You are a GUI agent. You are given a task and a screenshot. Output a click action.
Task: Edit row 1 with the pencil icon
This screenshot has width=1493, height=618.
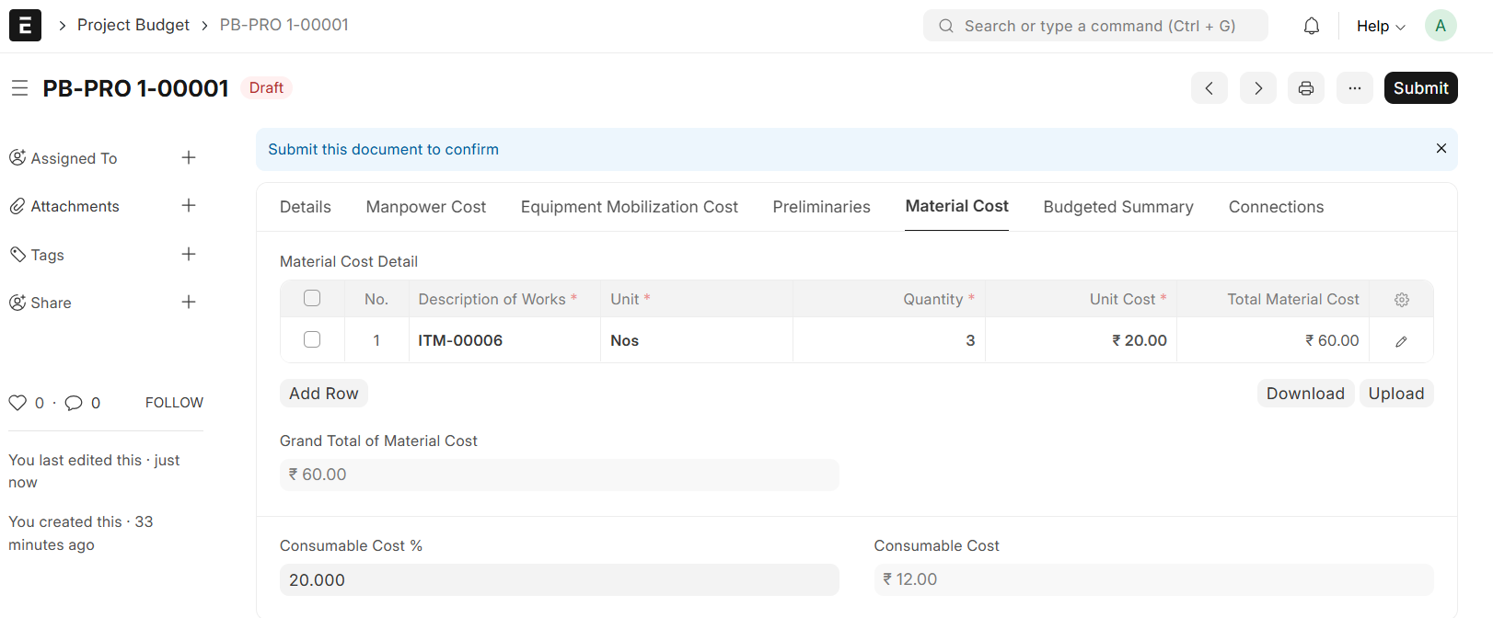pos(1401,341)
